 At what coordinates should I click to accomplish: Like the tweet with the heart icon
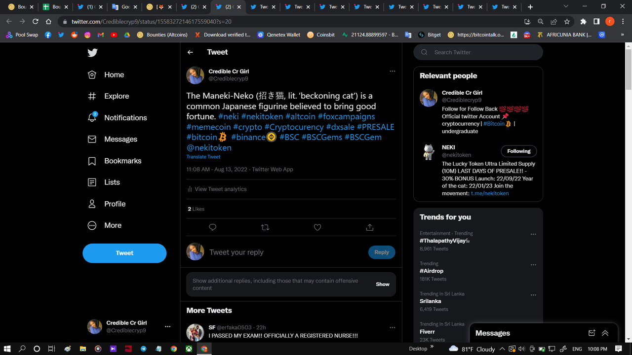[x=317, y=227]
